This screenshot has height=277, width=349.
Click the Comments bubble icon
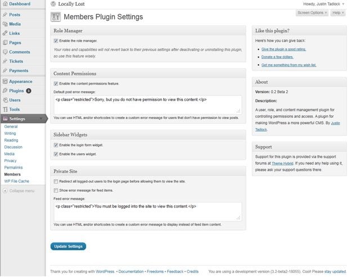coord(5,52)
